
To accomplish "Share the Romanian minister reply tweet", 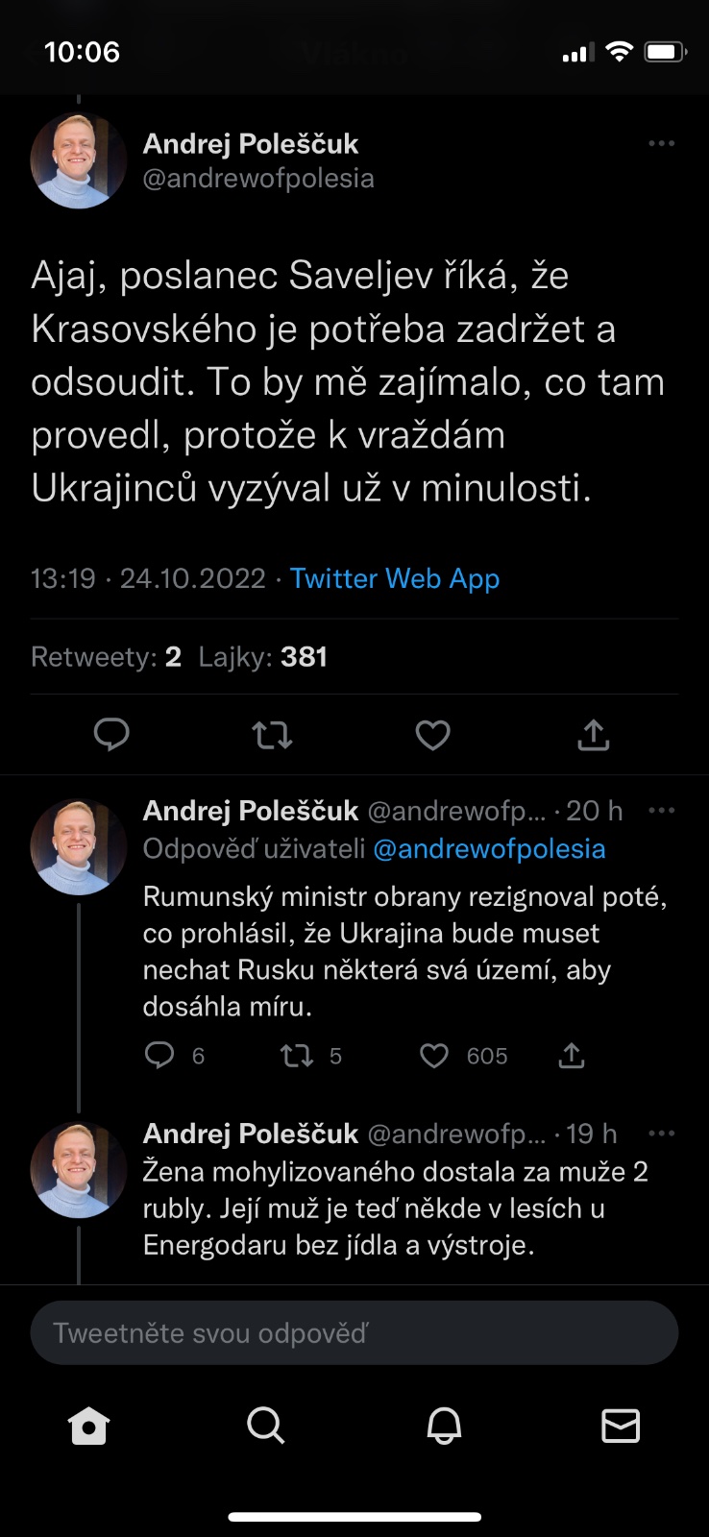I will [572, 1056].
